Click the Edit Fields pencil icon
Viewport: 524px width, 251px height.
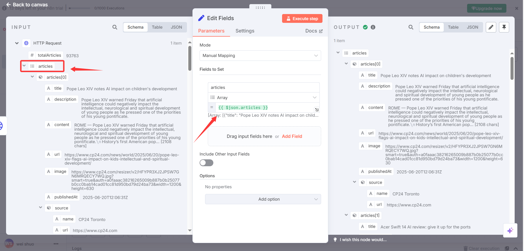point(201,18)
